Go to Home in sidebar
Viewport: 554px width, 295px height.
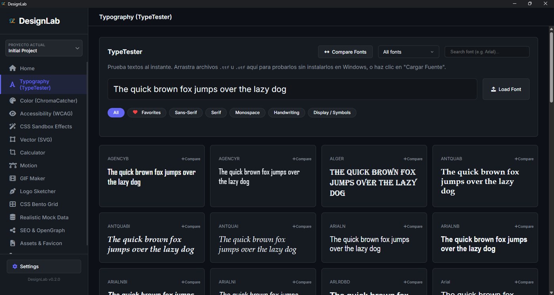pos(44,68)
